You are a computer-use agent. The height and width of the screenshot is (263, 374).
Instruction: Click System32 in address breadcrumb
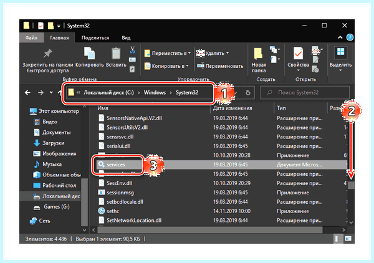coord(187,92)
